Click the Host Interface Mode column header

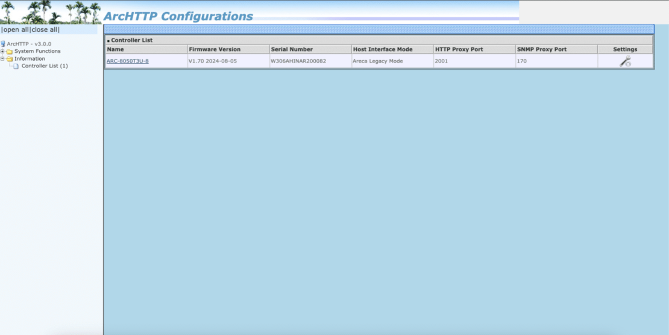point(383,49)
